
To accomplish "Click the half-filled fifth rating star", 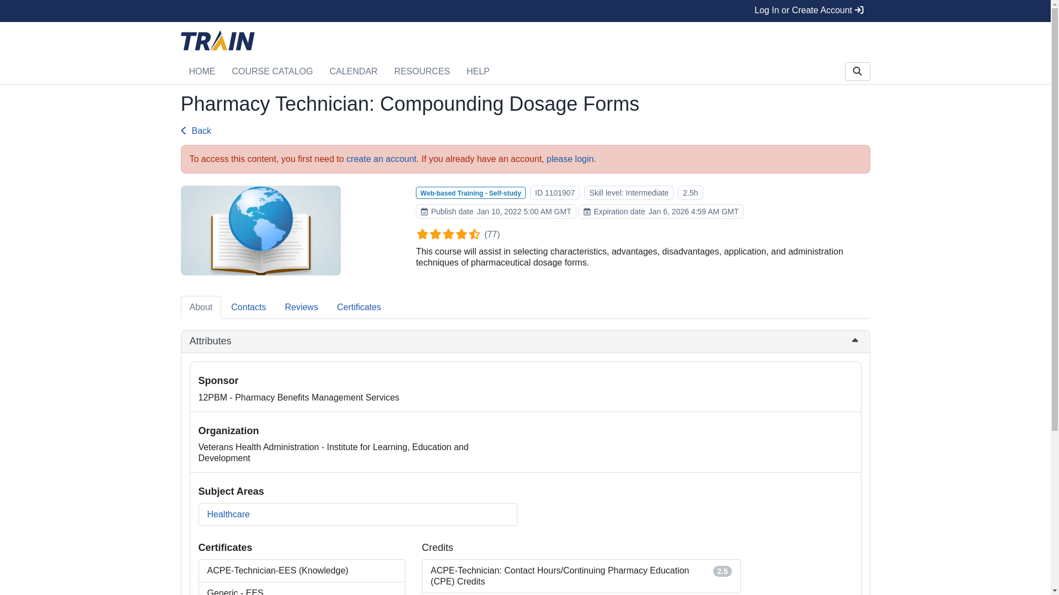I will click(474, 235).
